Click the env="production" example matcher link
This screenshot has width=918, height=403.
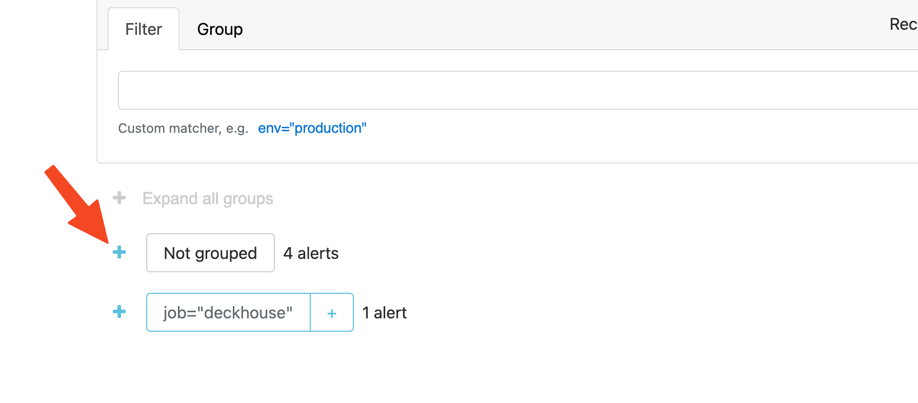point(312,128)
